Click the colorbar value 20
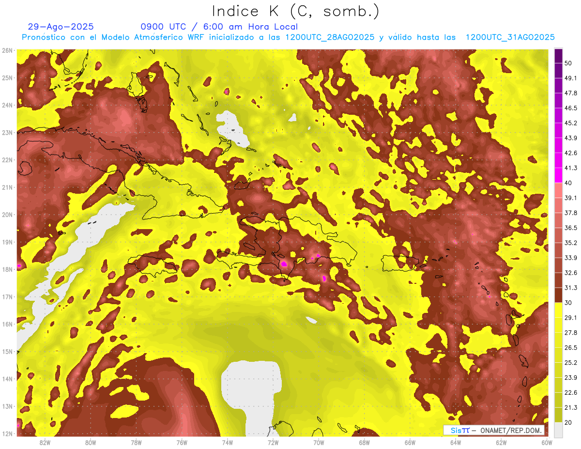The width and height of the screenshot is (581, 449). coord(568,422)
